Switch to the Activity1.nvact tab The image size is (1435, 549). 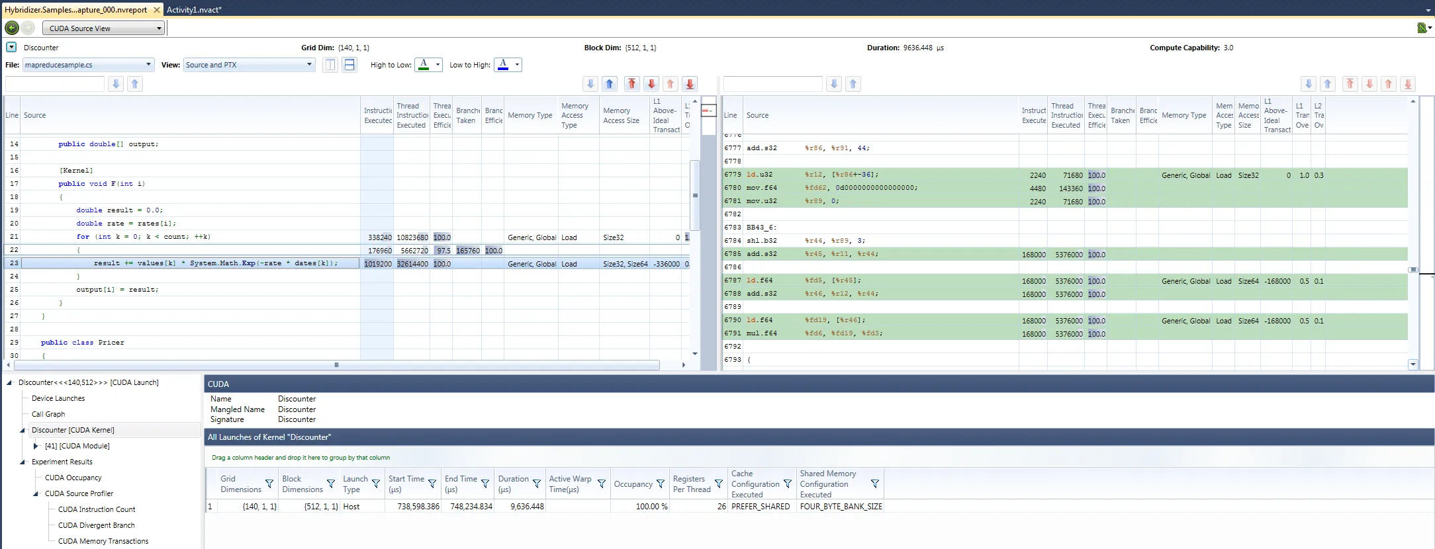click(194, 10)
